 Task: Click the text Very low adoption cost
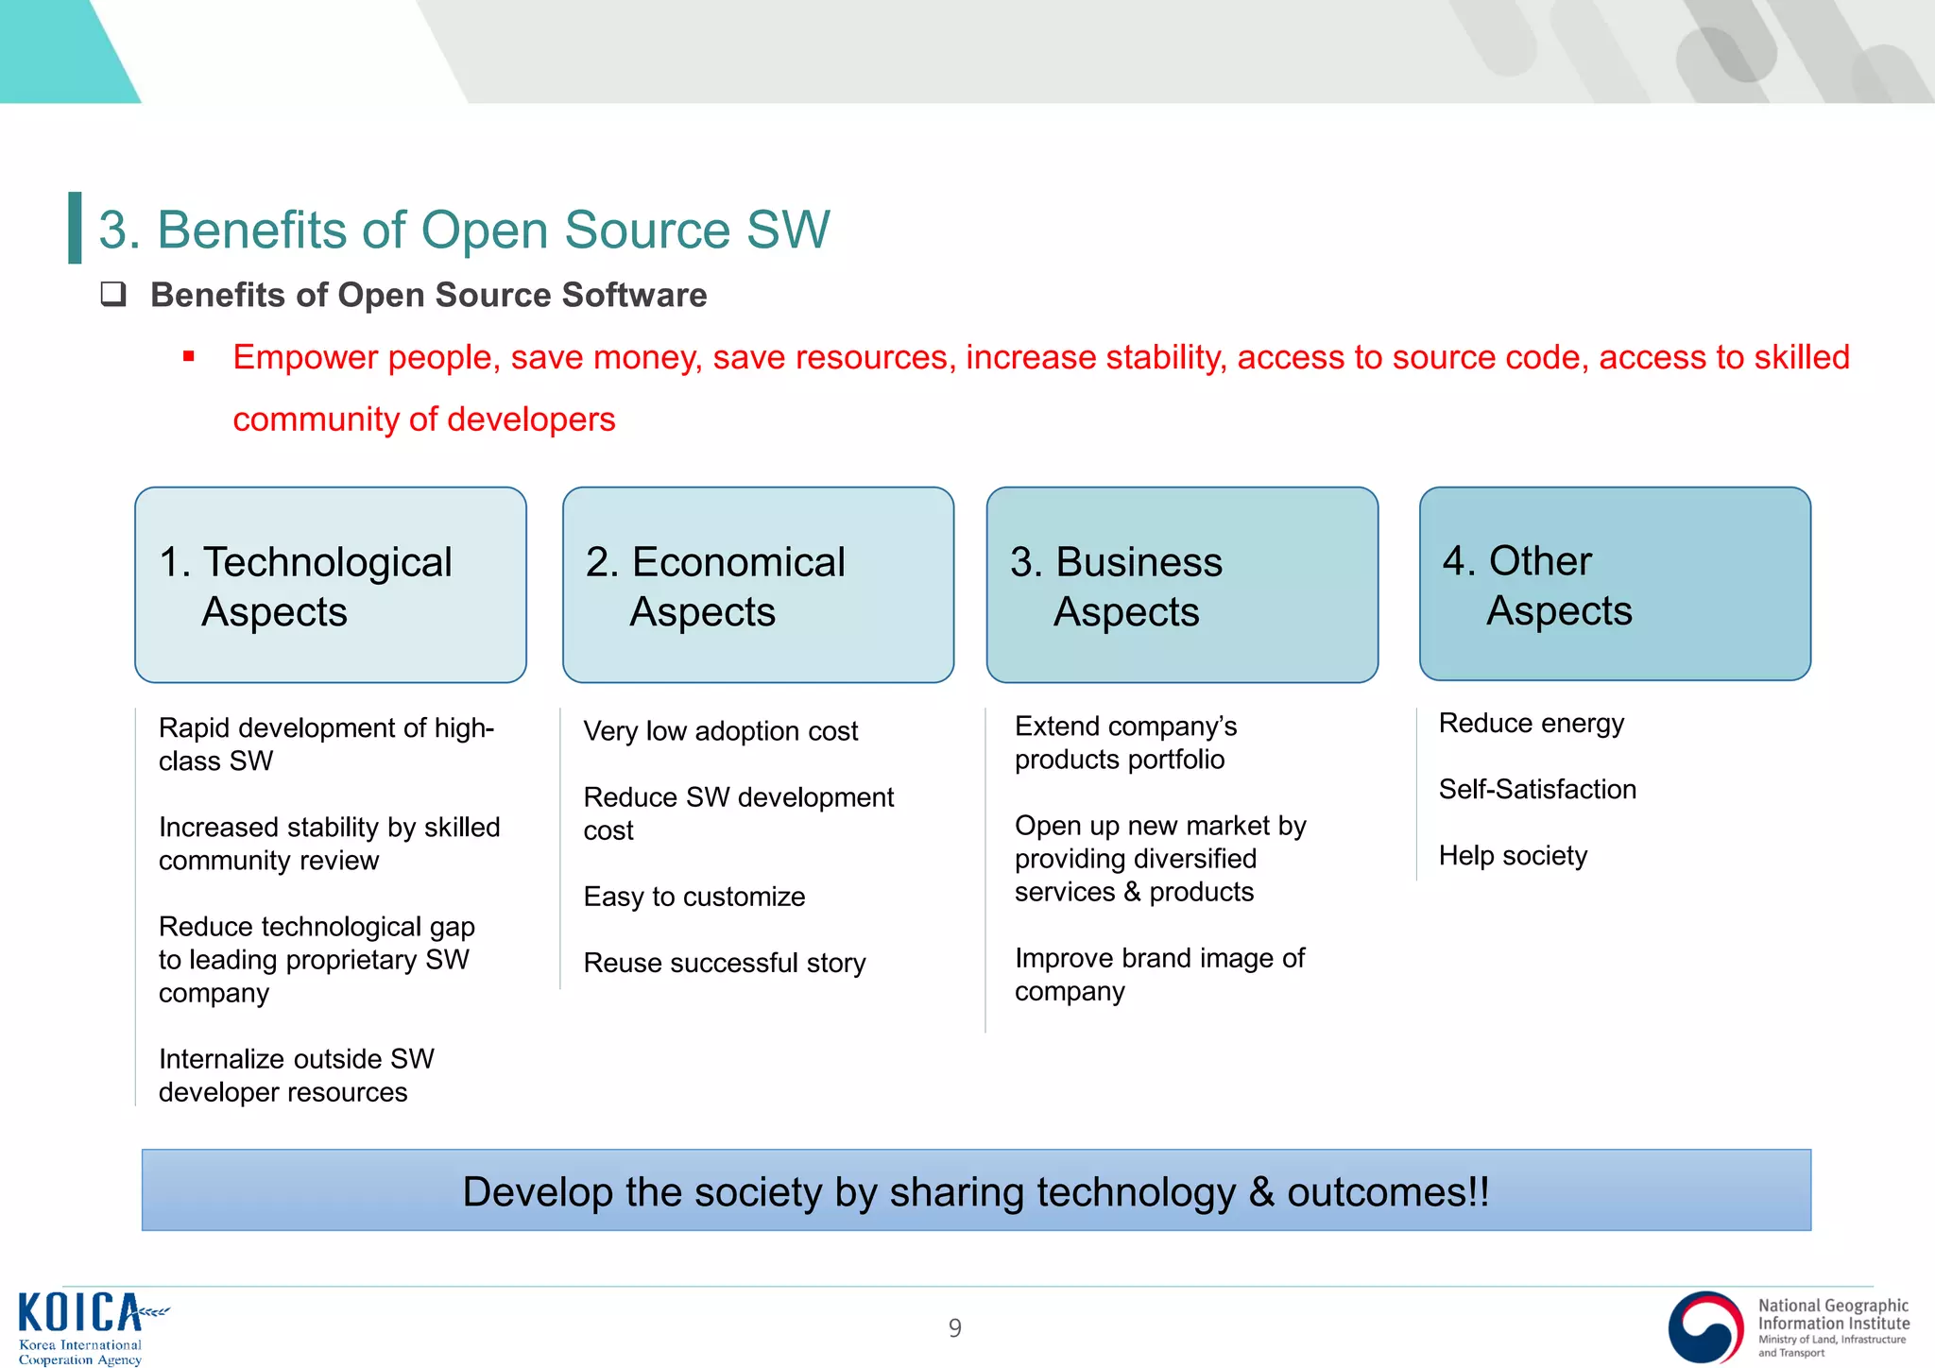click(720, 731)
